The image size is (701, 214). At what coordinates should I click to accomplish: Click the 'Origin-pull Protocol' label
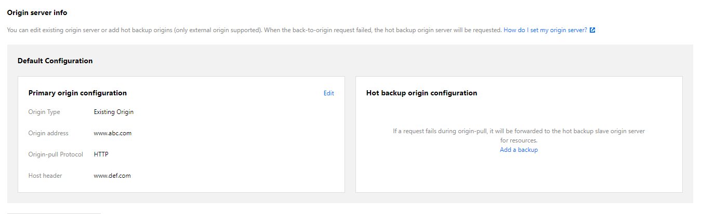(x=56, y=154)
